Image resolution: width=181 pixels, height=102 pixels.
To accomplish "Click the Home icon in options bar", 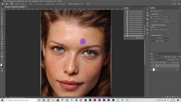I will click(3, 4).
